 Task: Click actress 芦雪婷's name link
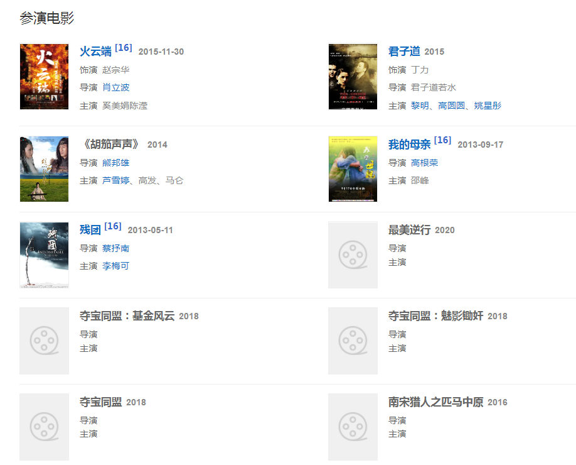pyautogui.click(x=116, y=181)
